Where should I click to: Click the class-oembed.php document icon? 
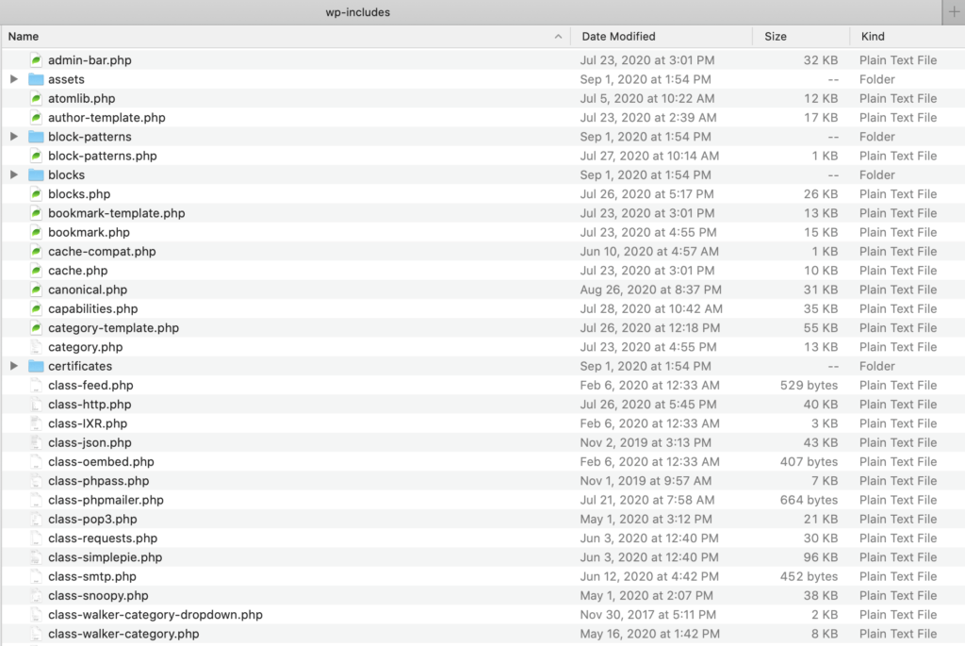coord(37,462)
